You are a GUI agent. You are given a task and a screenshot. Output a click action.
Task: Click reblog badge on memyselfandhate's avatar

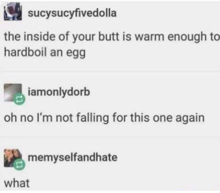click(19, 164)
